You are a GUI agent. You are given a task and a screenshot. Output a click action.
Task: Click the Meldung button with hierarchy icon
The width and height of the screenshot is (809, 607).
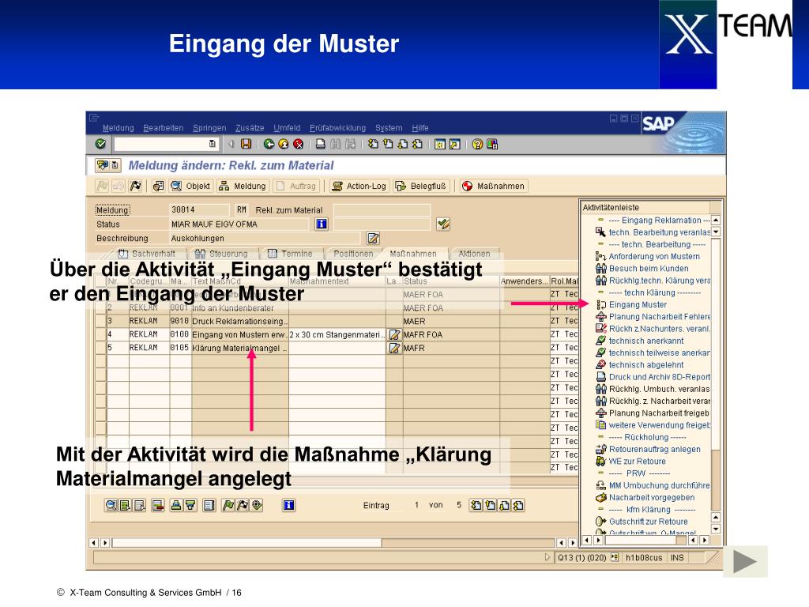[242, 186]
